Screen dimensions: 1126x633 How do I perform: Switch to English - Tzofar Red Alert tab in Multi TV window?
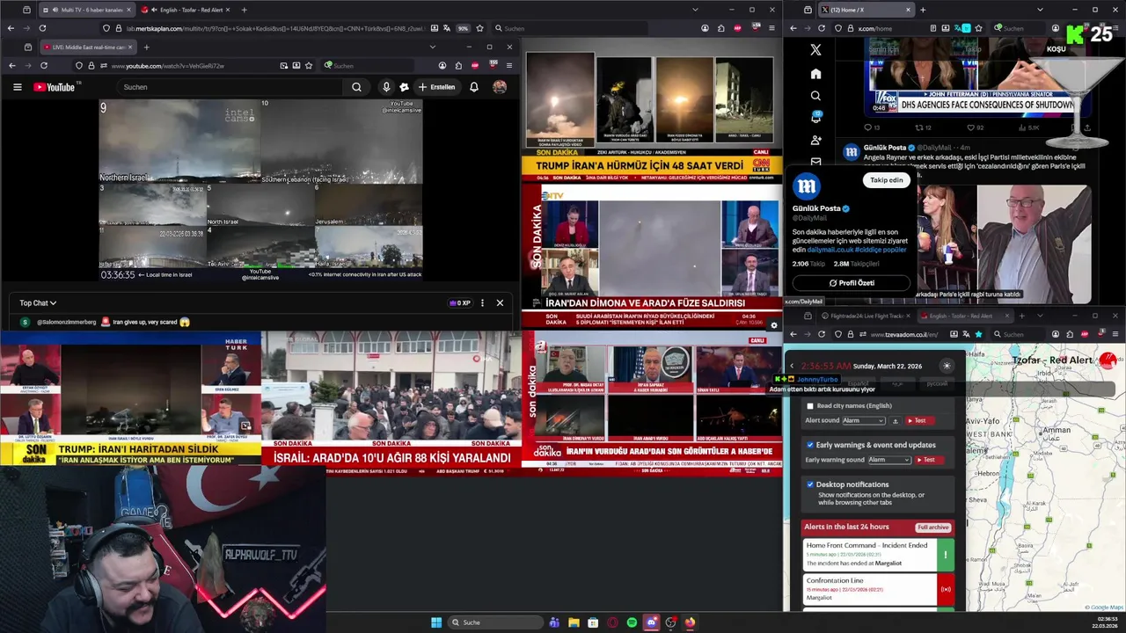point(185,10)
